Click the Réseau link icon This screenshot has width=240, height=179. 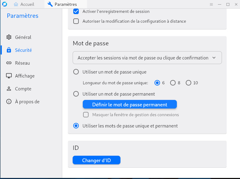pos(9,63)
